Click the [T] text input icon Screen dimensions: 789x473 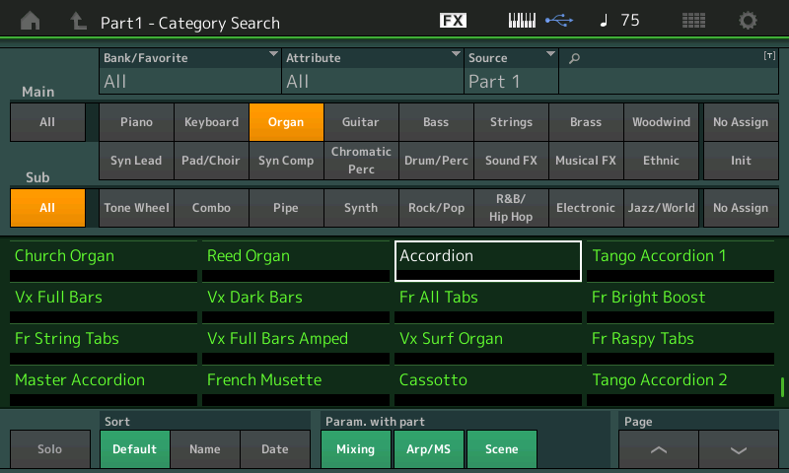769,56
